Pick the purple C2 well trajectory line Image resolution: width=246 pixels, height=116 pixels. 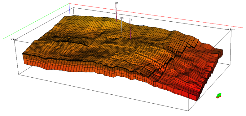(x=130, y=30)
